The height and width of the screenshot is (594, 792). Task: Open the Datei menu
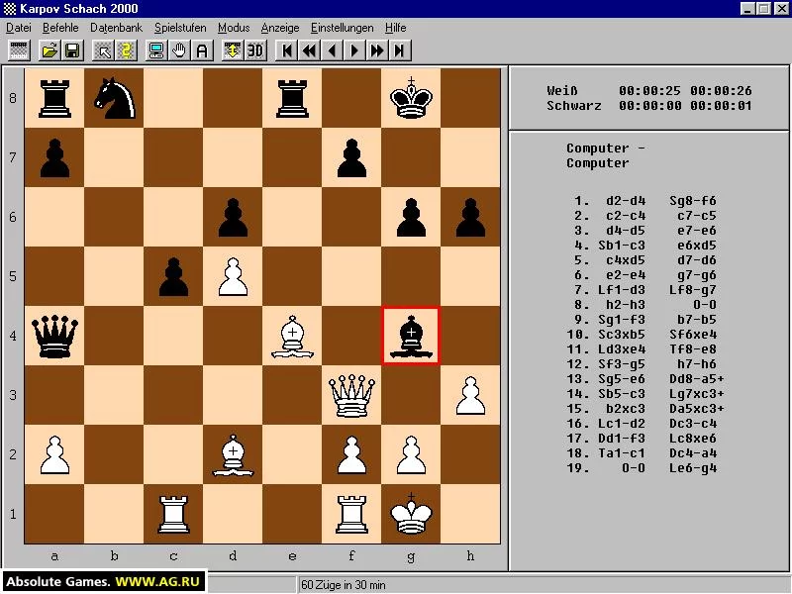(19, 28)
